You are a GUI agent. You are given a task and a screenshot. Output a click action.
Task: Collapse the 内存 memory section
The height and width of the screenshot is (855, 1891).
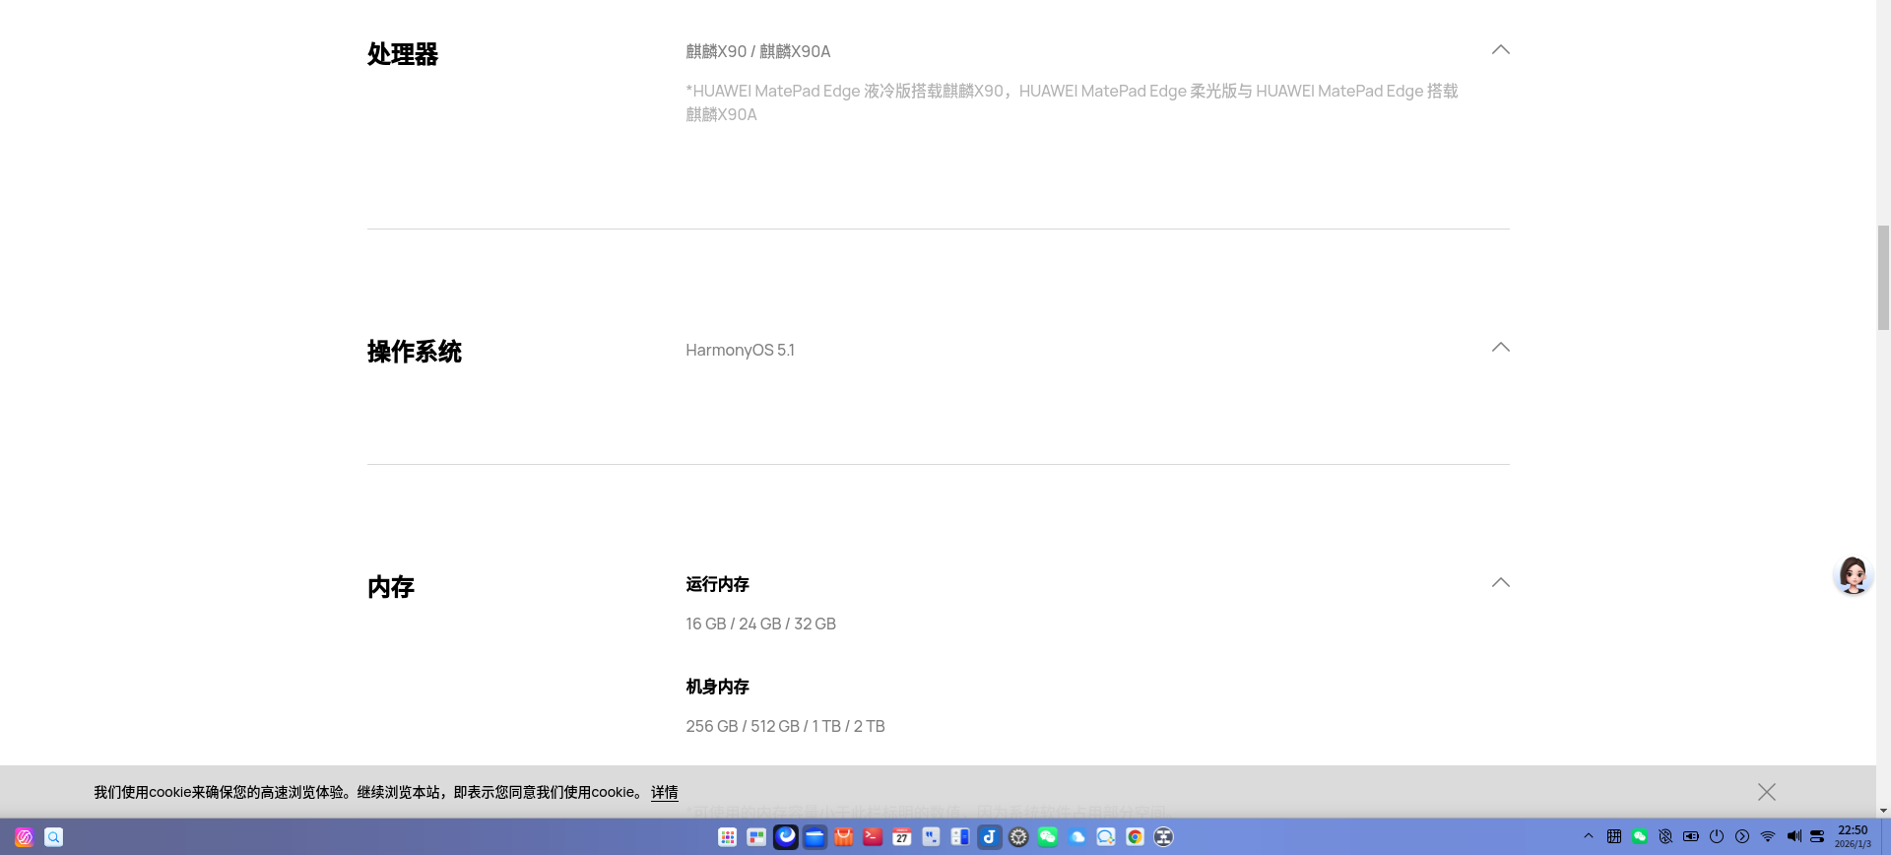tap(1500, 582)
